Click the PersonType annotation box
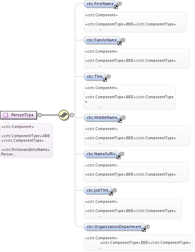The height and width of the screenshot is (252, 195). pos(26,141)
